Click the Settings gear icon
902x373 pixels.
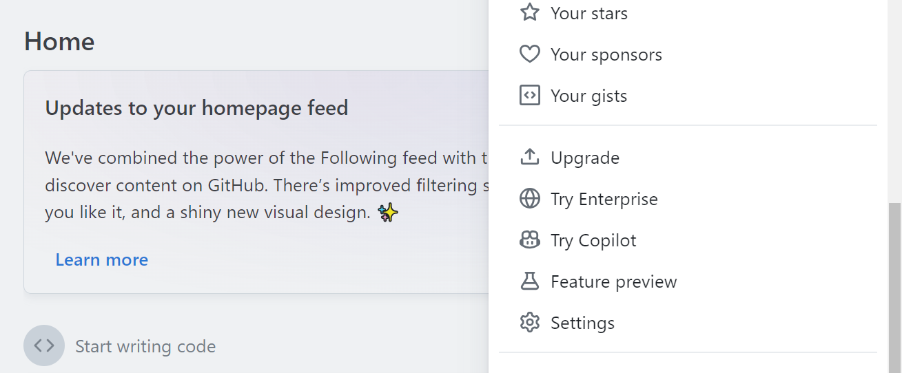529,323
